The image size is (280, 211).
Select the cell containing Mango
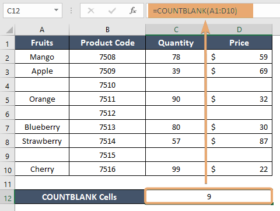(42, 57)
